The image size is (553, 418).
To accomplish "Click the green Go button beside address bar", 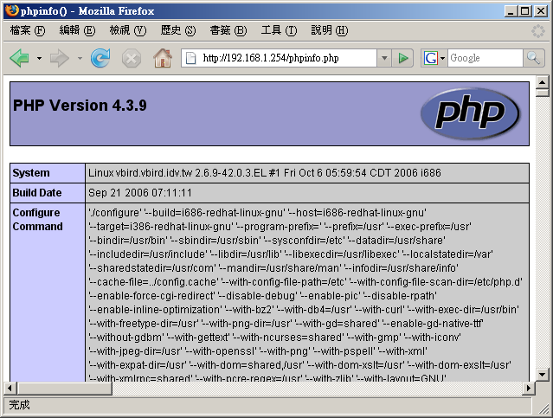I will [403, 58].
